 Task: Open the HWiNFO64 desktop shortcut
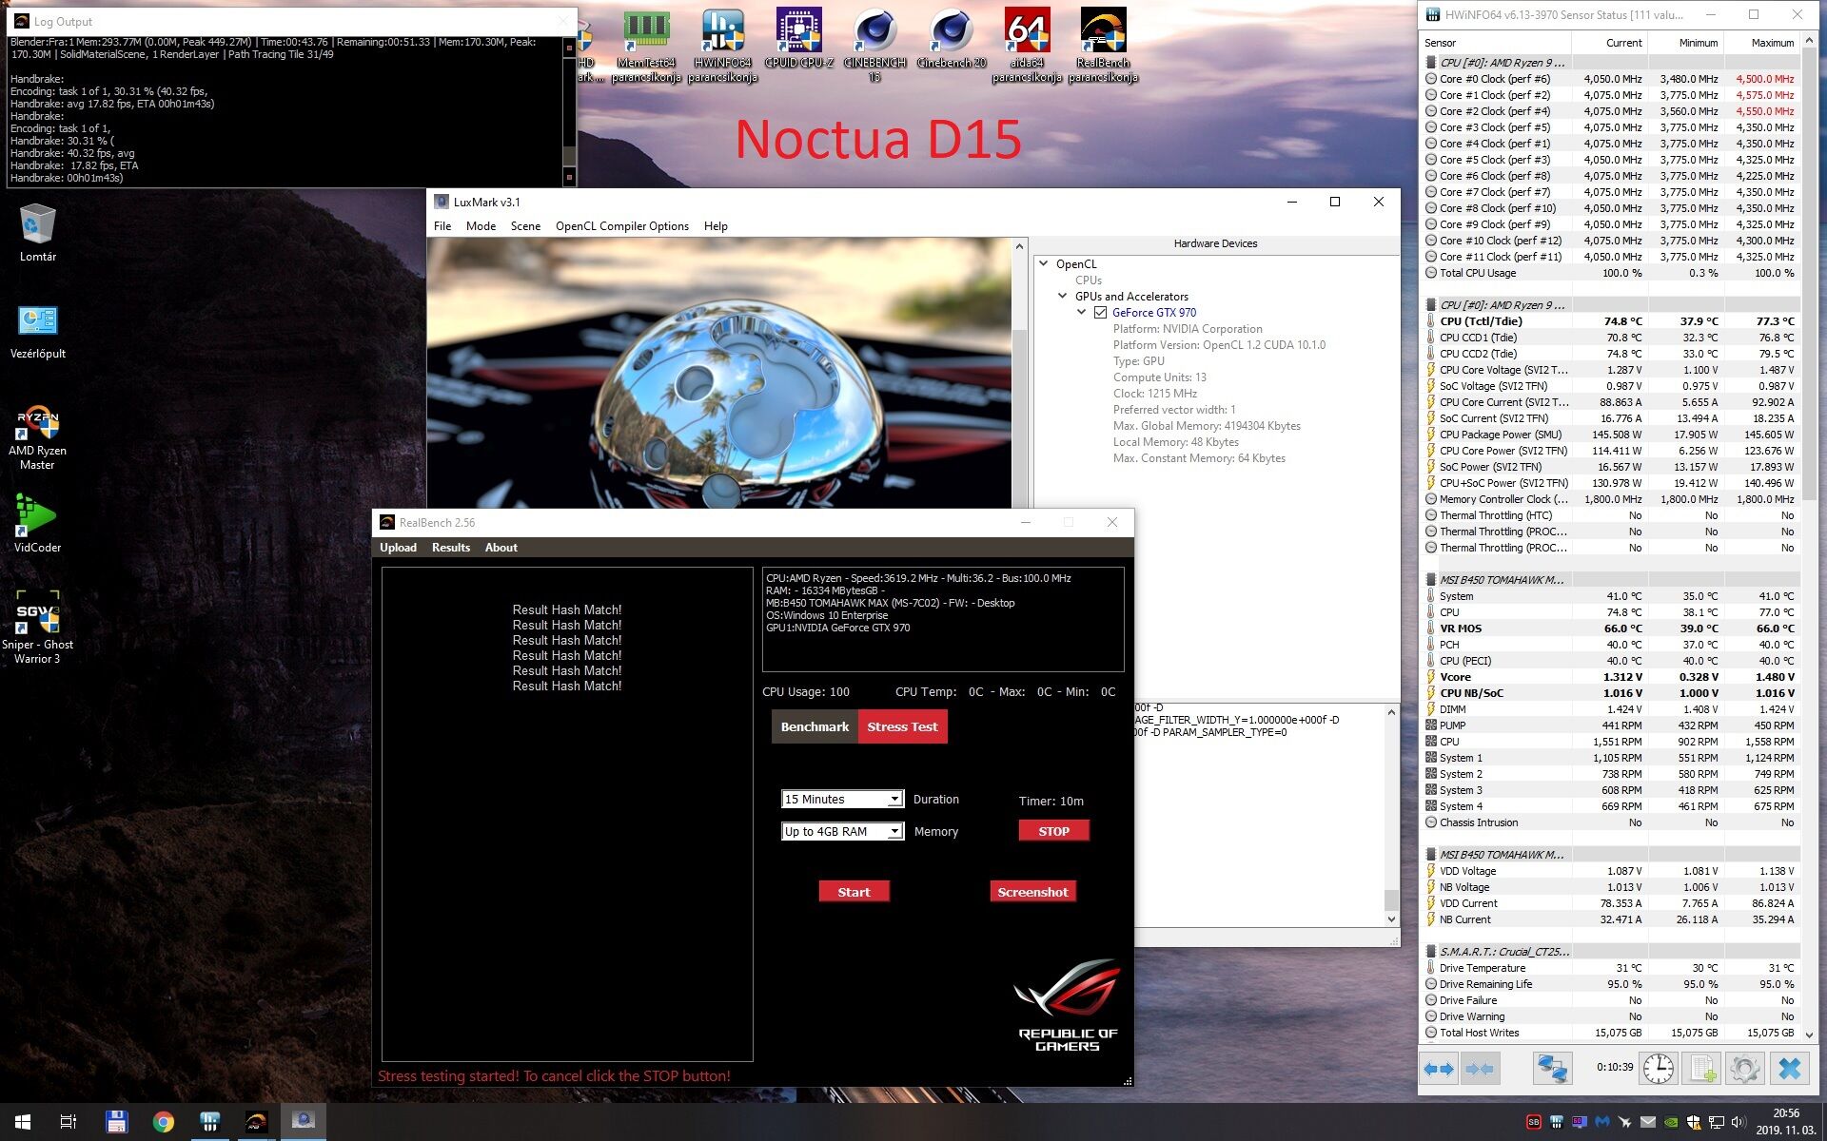coord(722,45)
